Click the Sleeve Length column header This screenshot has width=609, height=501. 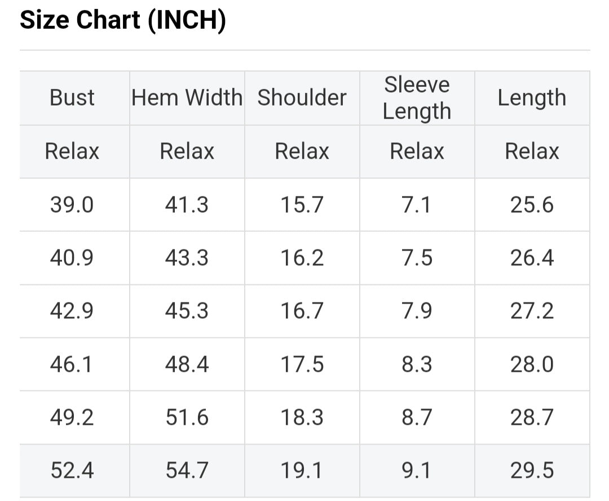[417, 98]
